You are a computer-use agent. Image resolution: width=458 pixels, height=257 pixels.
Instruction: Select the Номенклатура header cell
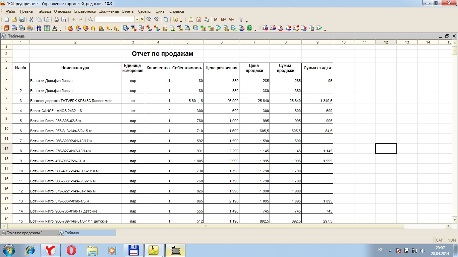75,68
